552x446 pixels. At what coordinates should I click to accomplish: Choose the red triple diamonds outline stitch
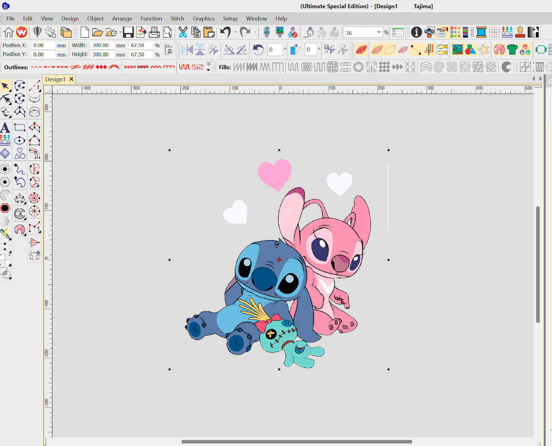(101, 67)
